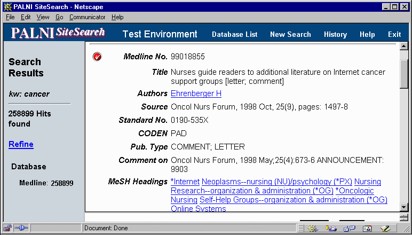Start a New Search from the top bar
This screenshot has height=235, width=412.
[290, 34]
